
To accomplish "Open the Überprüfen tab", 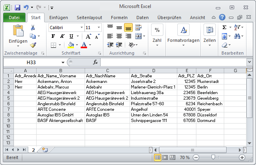I will click(x=169, y=18).
